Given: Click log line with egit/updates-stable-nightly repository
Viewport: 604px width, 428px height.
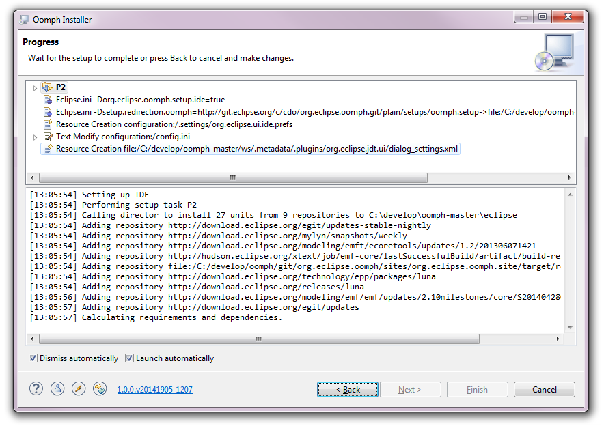Looking at the screenshot, I should tap(230, 225).
